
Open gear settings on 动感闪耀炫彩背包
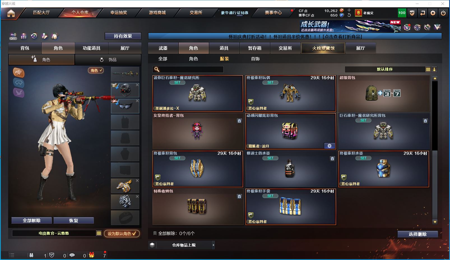click(330, 146)
